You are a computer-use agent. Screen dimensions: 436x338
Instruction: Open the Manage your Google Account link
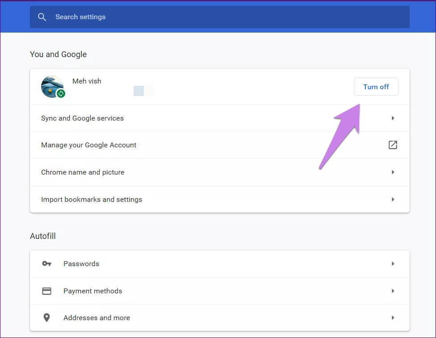point(88,145)
